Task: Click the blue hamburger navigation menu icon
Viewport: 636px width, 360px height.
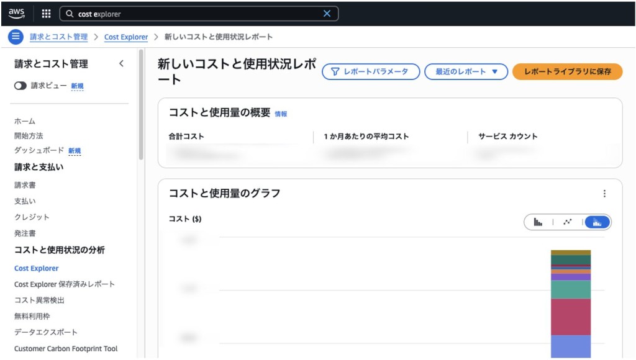Action: (x=16, y=37)
